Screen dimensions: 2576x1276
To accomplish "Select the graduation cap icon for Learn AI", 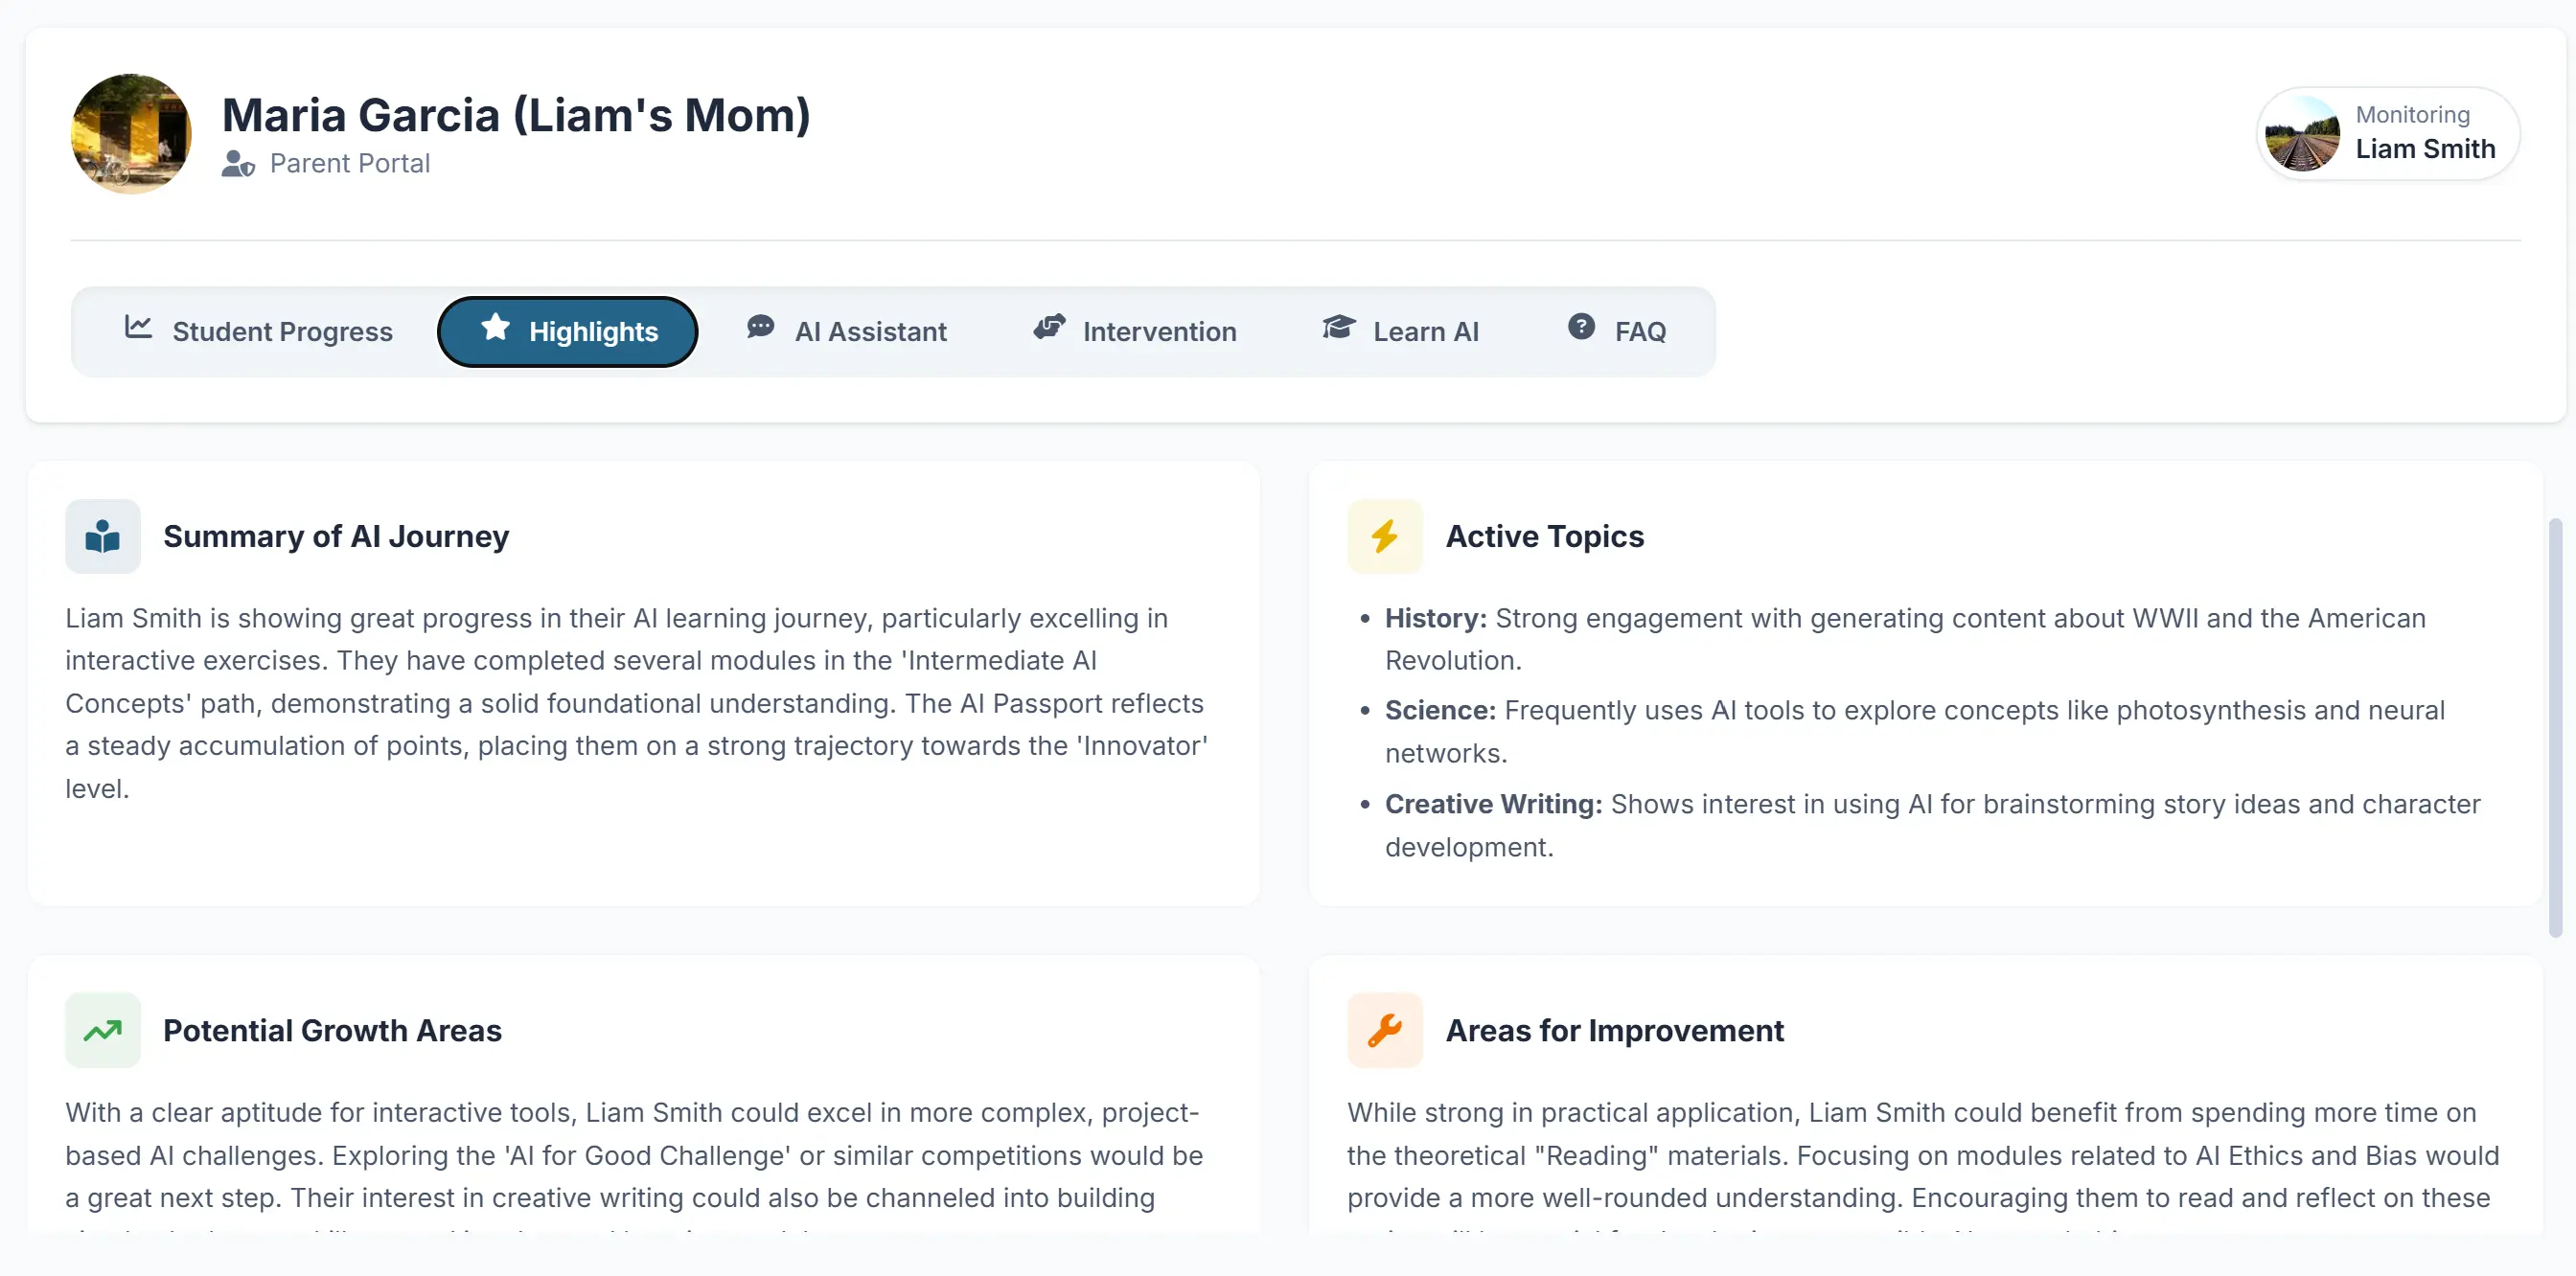I will (x=1338, y=328).
